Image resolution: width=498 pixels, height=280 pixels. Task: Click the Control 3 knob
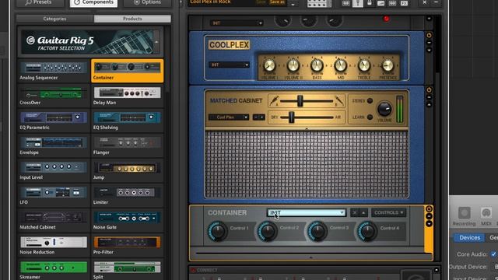[x=317, y=232]
